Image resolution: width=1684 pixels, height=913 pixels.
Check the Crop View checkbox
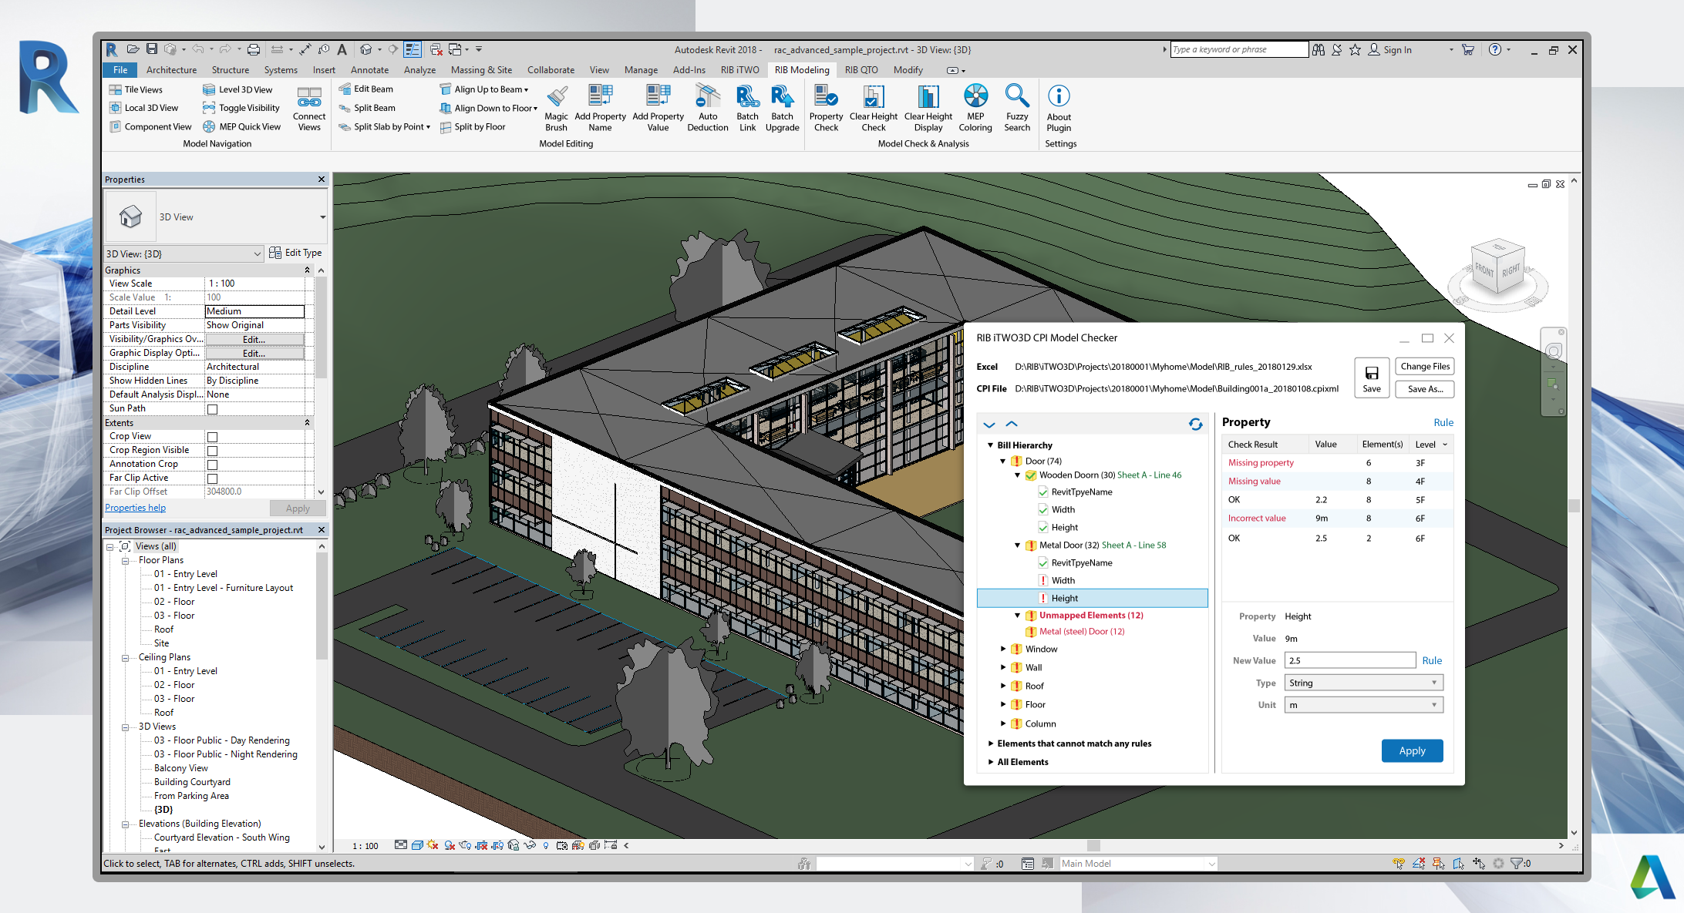click(x=213, y=437)
